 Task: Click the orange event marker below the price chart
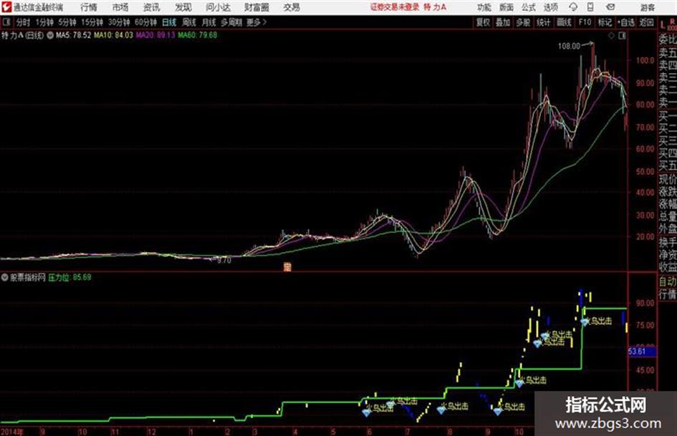(x=287, y=267)
